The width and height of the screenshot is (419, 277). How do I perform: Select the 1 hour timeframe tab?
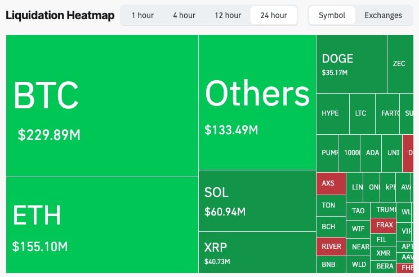click(142, 15)
